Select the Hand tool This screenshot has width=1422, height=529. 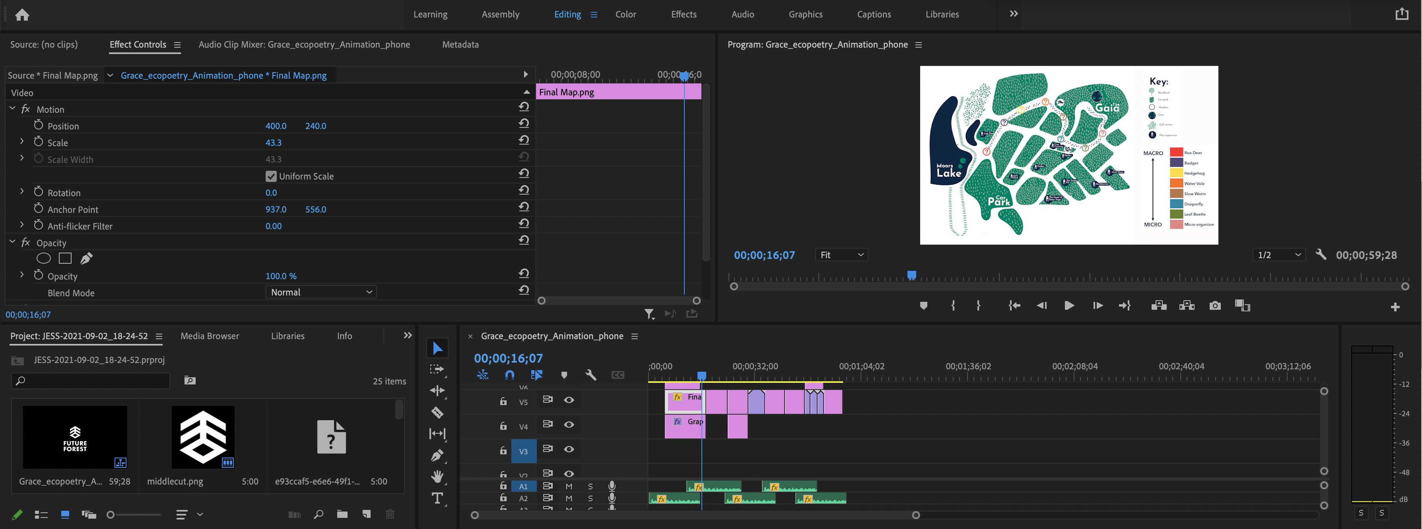pos(437,477)
